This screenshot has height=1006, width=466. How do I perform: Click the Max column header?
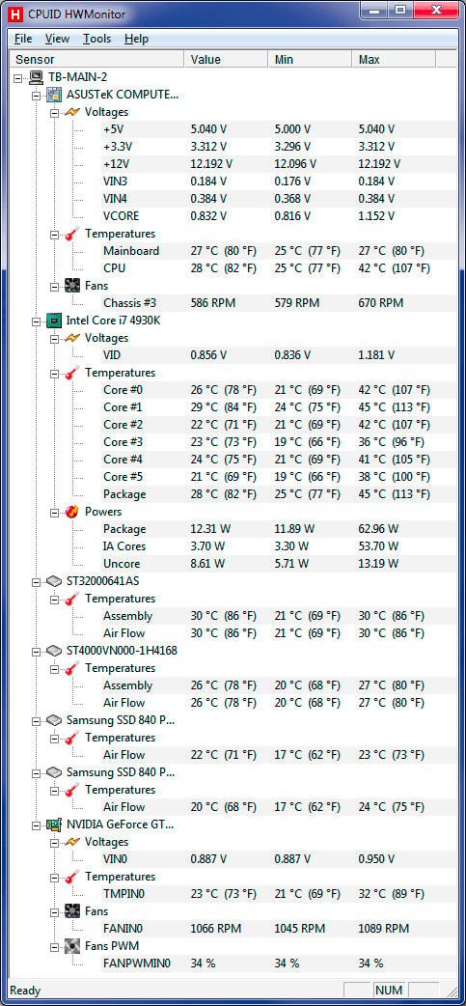click(395, 59)
